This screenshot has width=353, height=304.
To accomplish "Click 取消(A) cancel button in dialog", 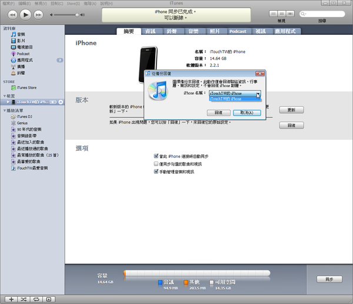I will (247, 113).
